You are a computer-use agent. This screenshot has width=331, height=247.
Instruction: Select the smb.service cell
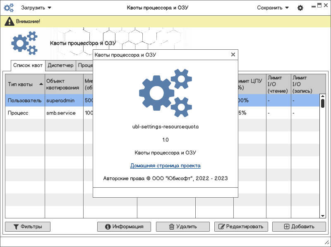coord(64,113)
